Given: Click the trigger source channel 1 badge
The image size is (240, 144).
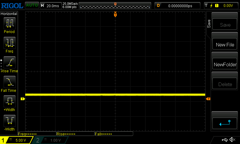Looking at the screenshot, I should pos(217,6).
